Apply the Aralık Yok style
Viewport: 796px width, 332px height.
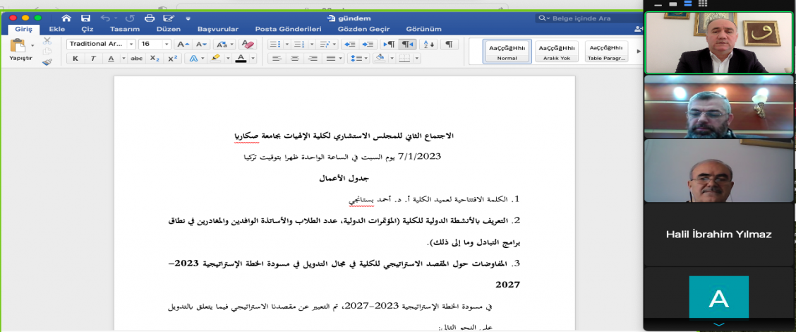pyautogui.click(x=557, y=51)
